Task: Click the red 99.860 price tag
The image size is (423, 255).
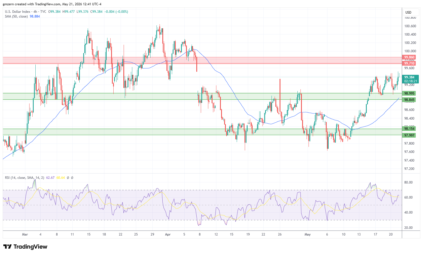Action: click(409, 57)
